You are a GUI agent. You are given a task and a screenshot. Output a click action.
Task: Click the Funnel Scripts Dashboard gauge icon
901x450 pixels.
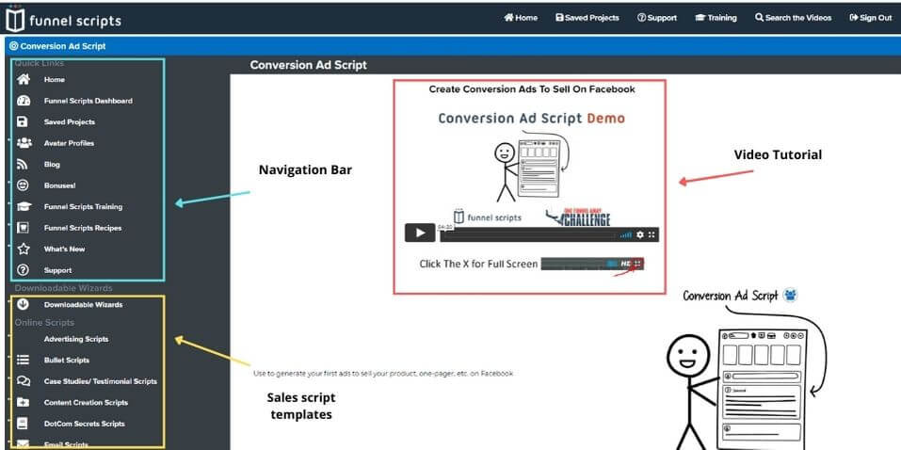(x=23, y=101)
